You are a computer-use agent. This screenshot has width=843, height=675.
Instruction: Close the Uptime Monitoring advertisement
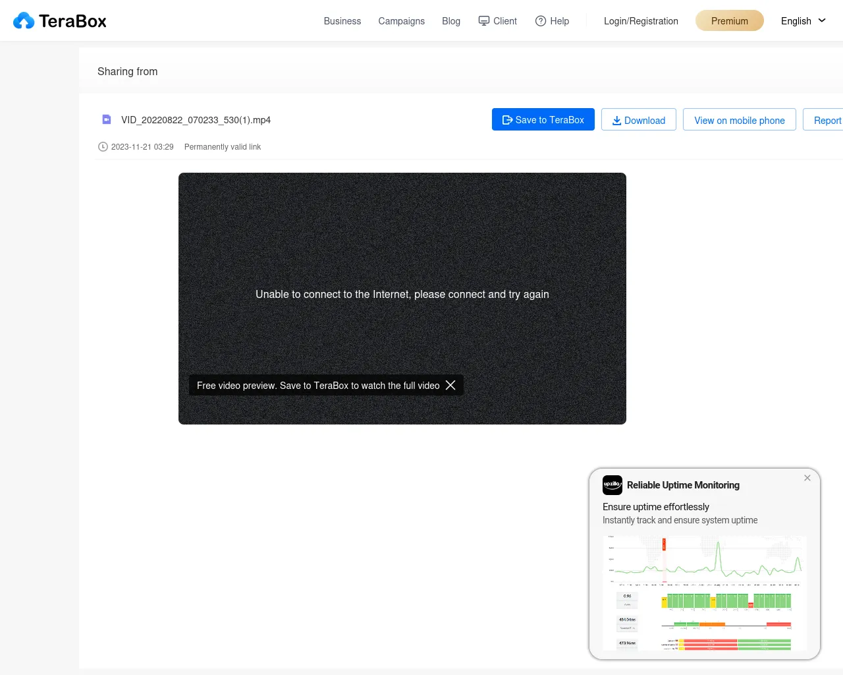pos(807,478)
